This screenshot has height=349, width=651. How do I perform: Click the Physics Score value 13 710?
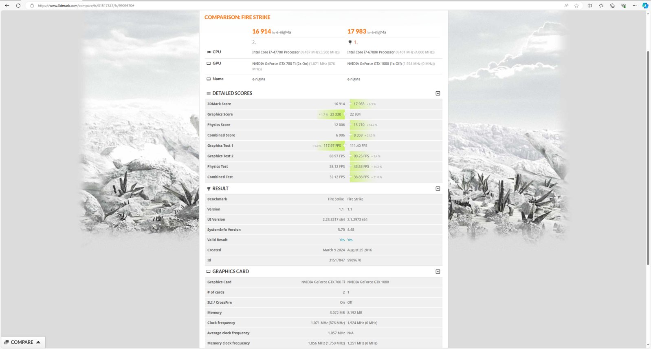click(359, 125)
